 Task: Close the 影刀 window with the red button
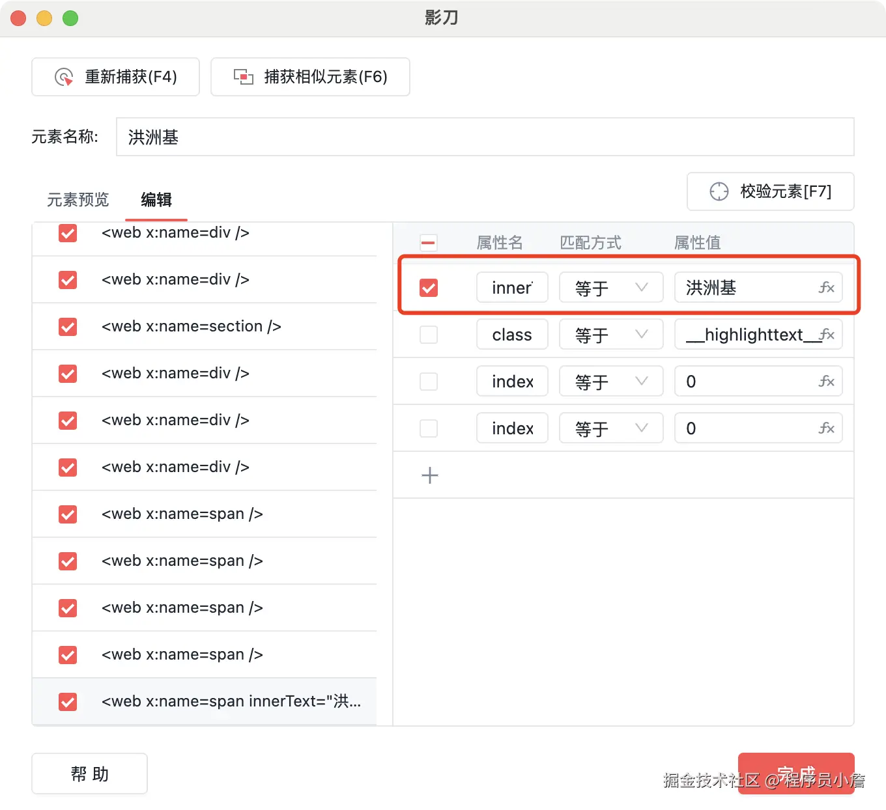pos(18,18)
